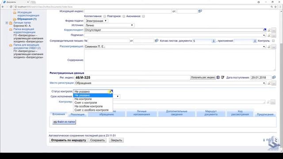Click Получить рег. индекс button
Image resolution: width=283 pixels, height=159 pixels.
203,78
